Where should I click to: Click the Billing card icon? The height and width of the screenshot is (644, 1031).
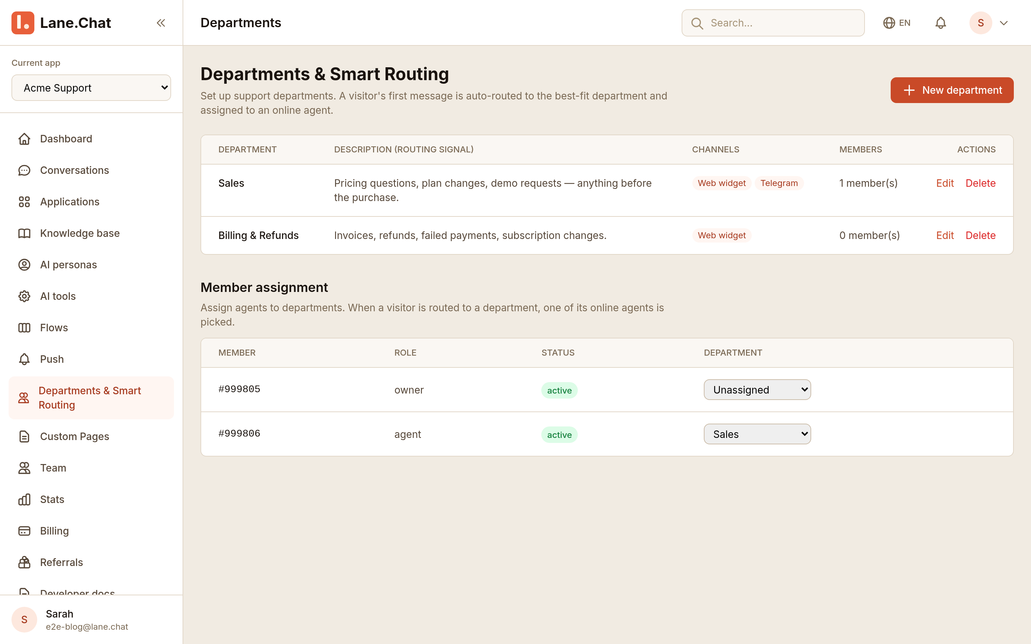(24, 531)
